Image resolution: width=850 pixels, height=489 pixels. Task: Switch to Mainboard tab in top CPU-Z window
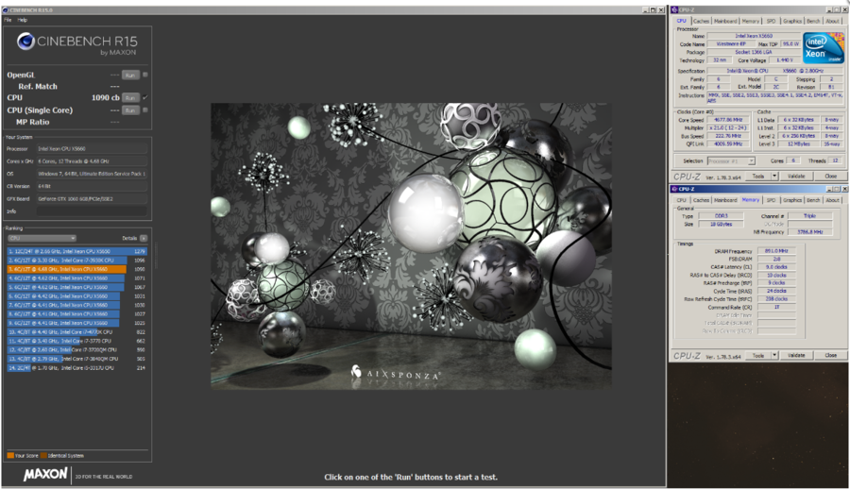tap(725, 21)
